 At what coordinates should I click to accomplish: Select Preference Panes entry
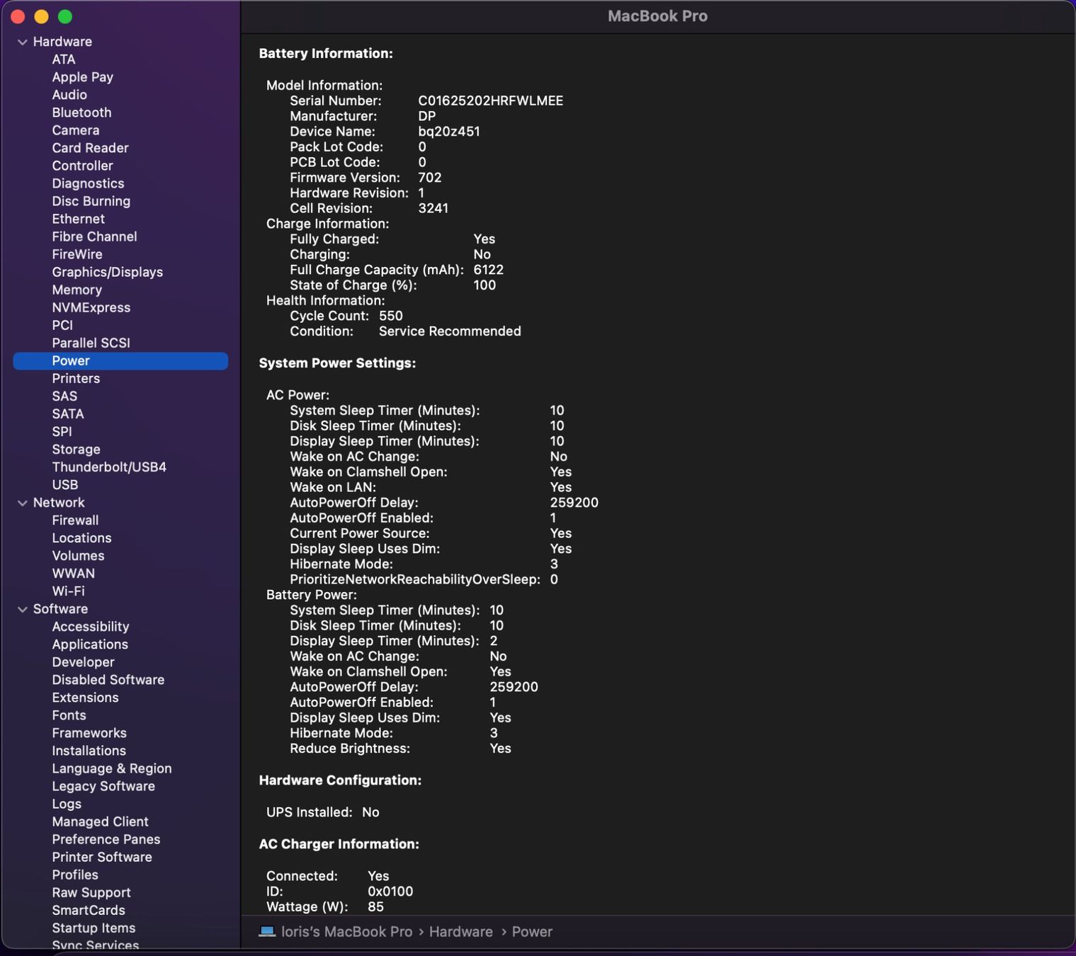coord(106,839)
